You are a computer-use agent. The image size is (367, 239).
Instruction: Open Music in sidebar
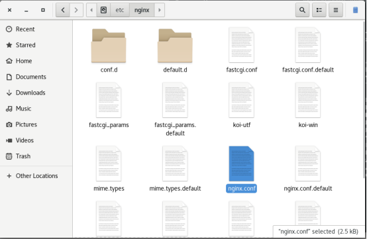tap(36, 109)
